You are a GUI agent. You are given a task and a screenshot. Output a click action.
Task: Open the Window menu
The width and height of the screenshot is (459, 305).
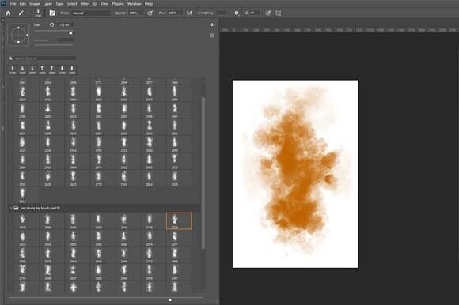135,4
